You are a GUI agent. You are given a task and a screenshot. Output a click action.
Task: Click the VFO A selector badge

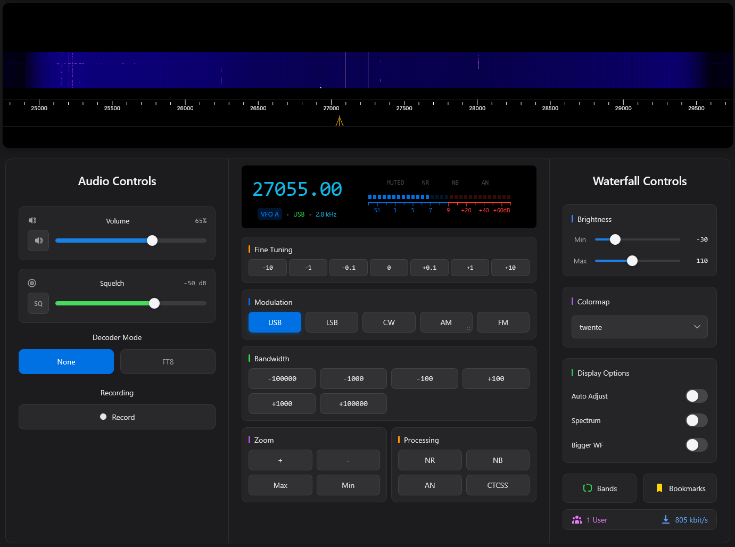point(270,214)
